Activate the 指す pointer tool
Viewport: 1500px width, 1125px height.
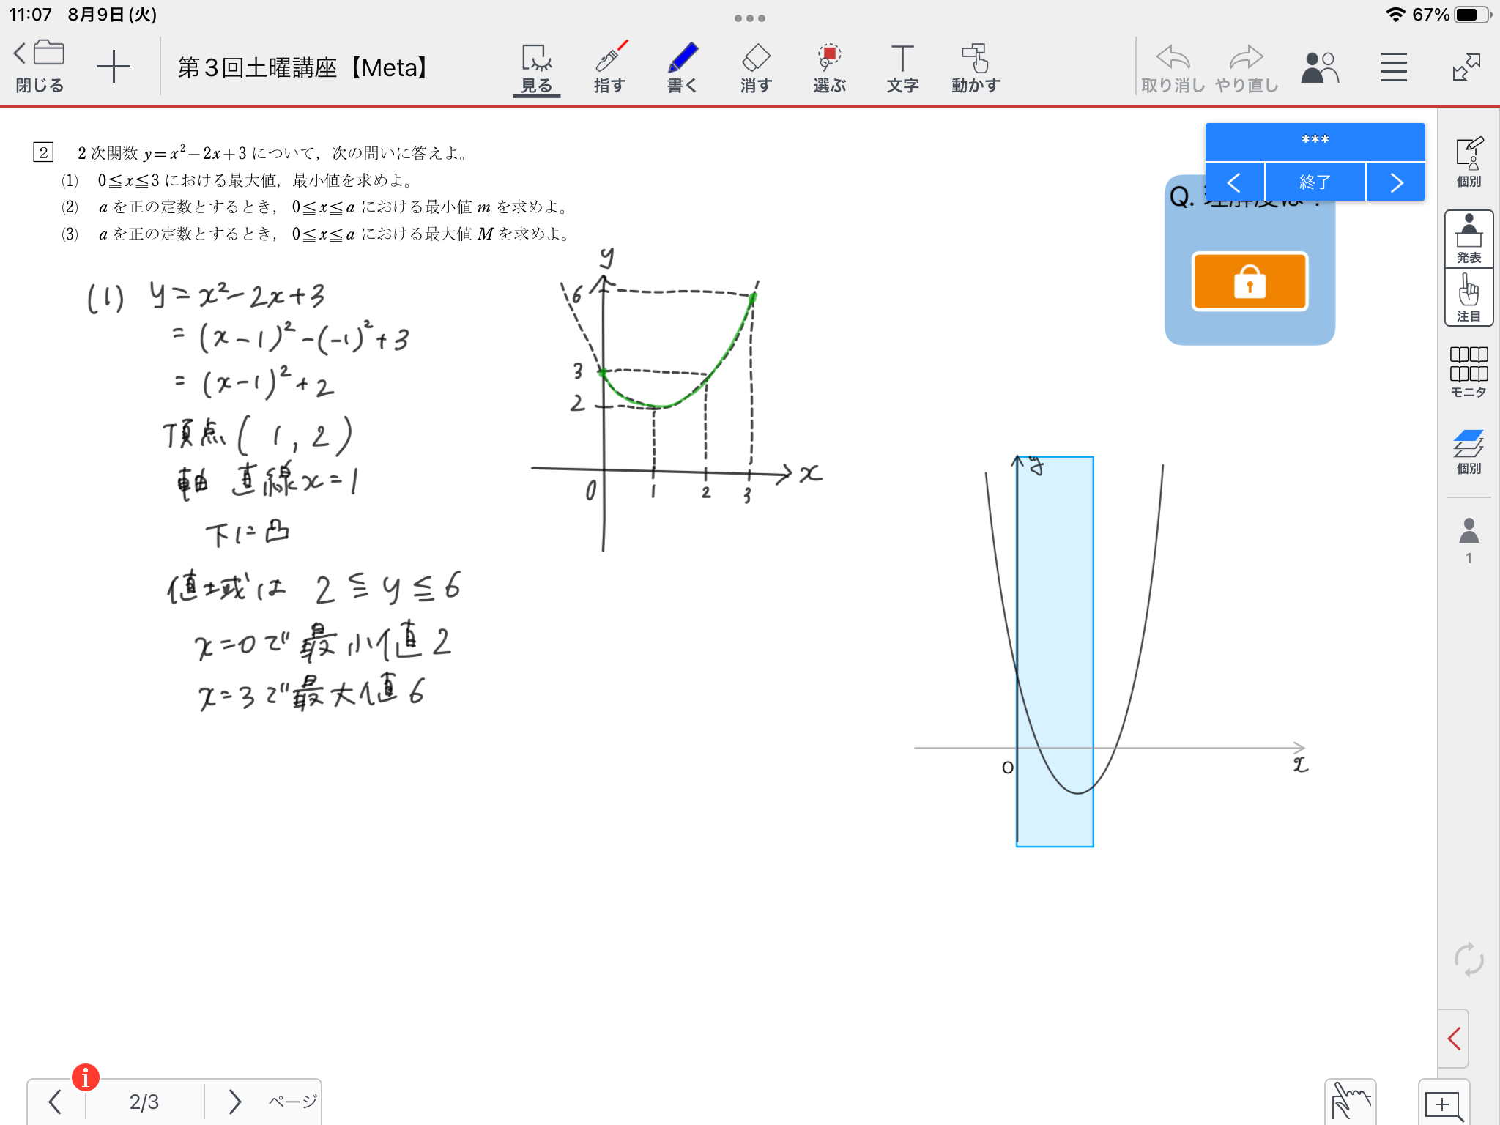(x=609, y=67)
